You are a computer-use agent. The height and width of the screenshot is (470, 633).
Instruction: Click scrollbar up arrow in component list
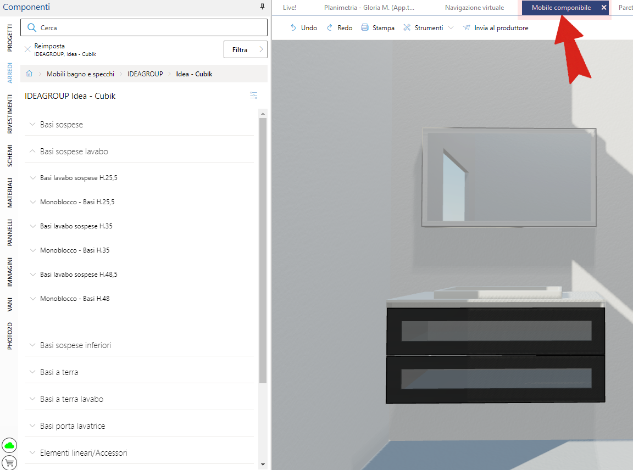click(263, 114)
